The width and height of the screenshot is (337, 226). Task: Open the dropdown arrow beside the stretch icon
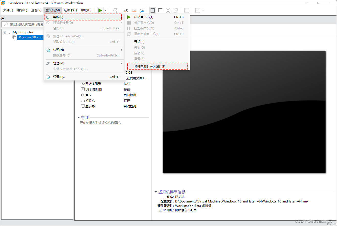[203, 10]
